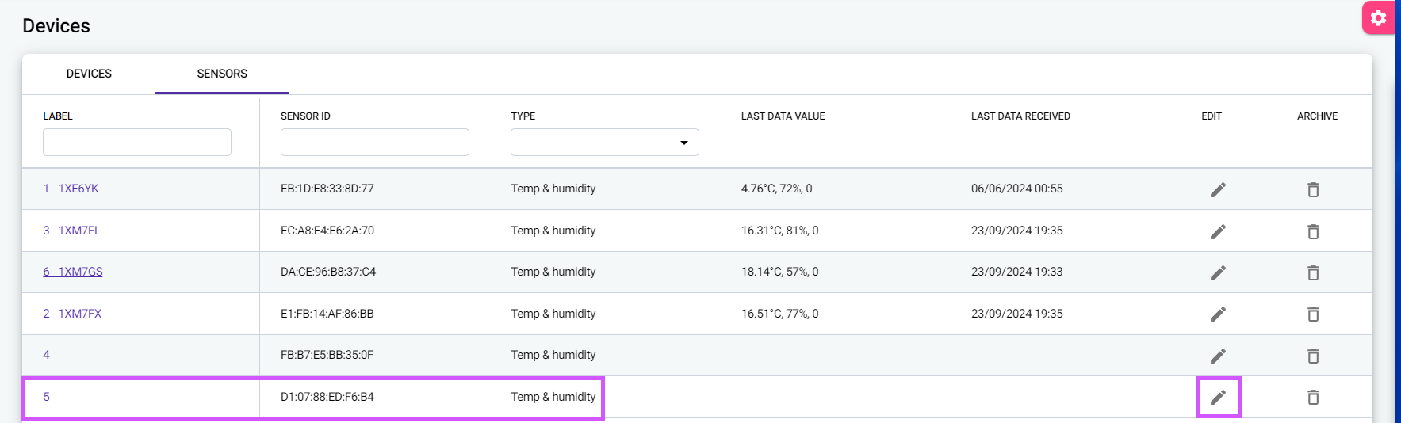Open the 6 - 1XM7GS sensor link
Image resolution: width=1401 pixels, height=423 pixels.
73,272
